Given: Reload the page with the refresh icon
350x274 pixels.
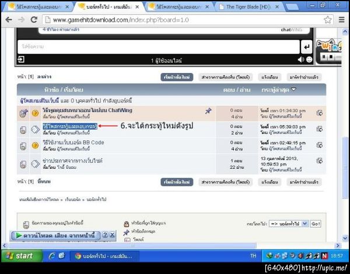Looking at the screenshot, I should [x=34, y=20].
